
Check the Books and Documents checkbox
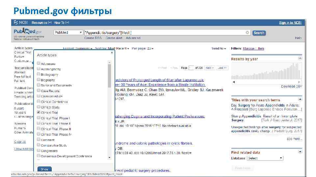tap(39, 85)
